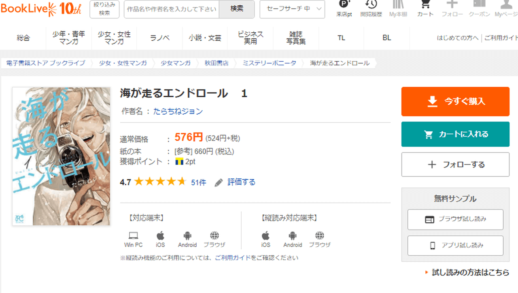
Task: Click author link たらちねジョン
Action: 178,111
